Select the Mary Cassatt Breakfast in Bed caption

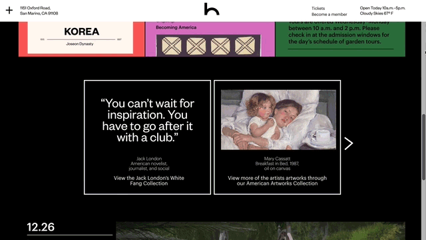coord(277,163)
